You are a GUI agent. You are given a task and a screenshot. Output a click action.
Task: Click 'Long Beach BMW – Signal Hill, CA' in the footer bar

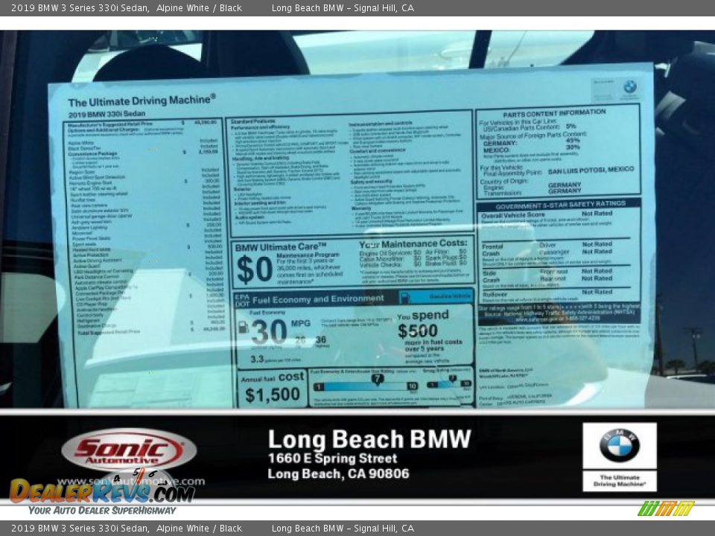[x=343, y=529]
